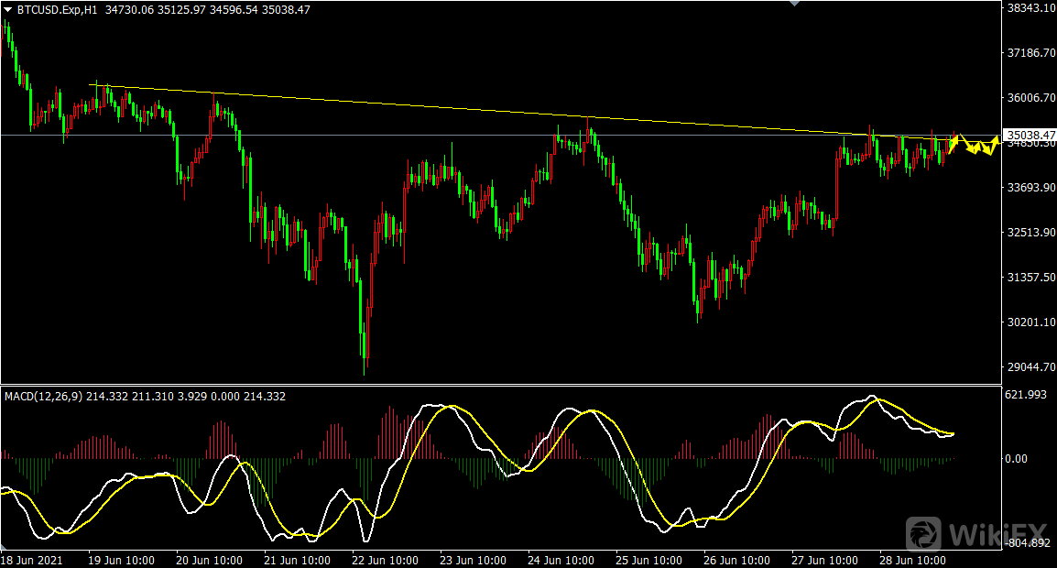Click the MACD 621.993 scale maximum
This screenshot has height=568, width=1057.
tap(1025, 395)
